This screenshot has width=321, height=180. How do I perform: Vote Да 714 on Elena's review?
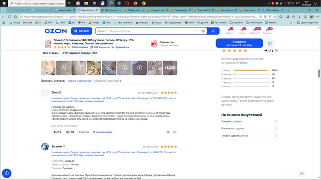pos(57,132)
